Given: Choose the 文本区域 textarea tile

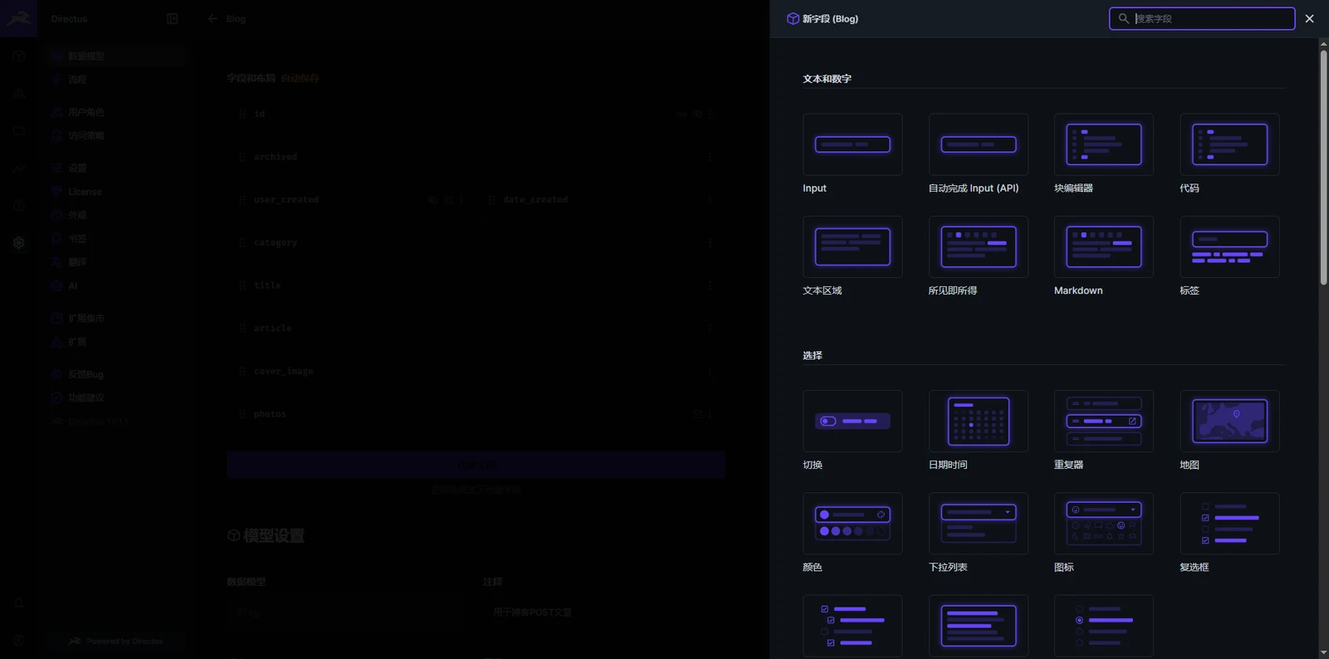Looking at the screenshot, I should coord(852,247).
